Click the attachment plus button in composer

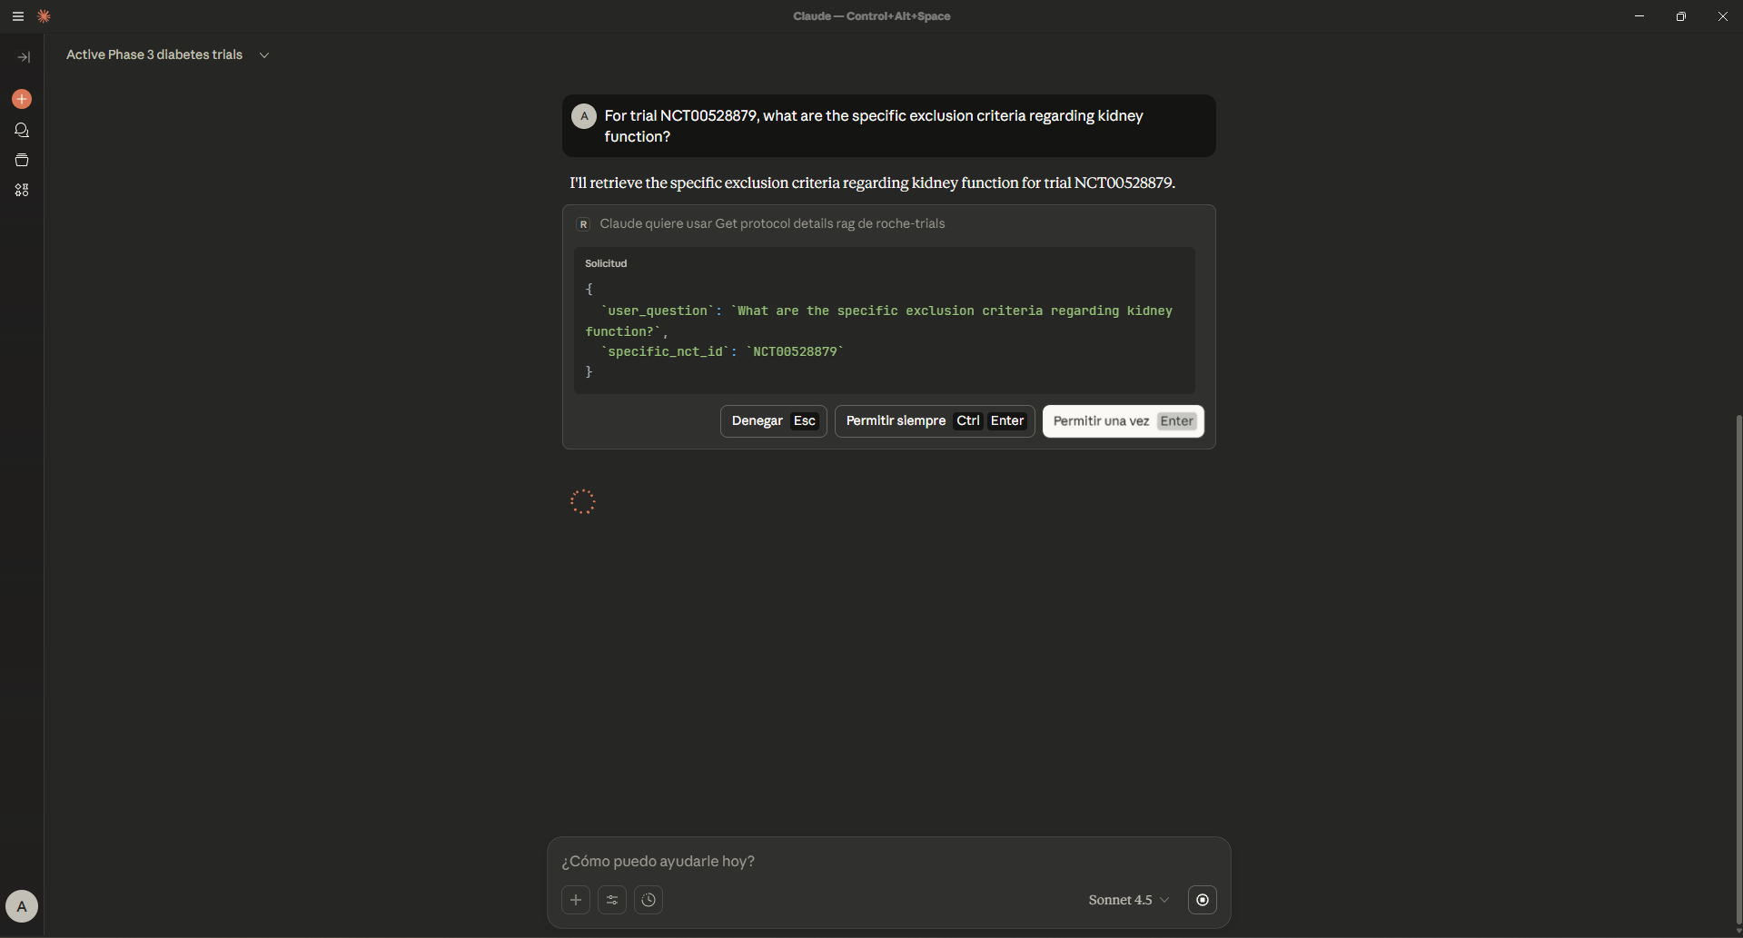[x=576, y=900]
